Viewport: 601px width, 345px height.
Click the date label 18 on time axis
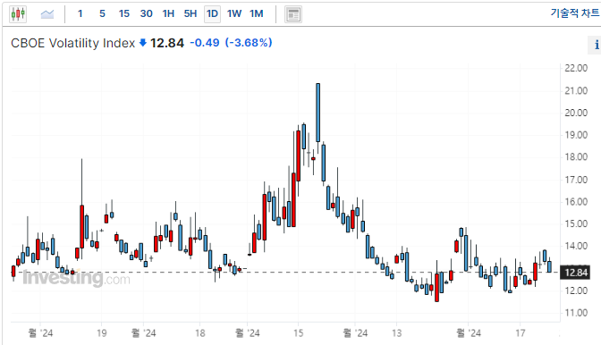(x=200, y=333)
